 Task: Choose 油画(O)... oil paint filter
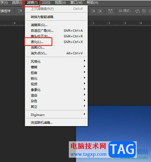coord(56,48)
